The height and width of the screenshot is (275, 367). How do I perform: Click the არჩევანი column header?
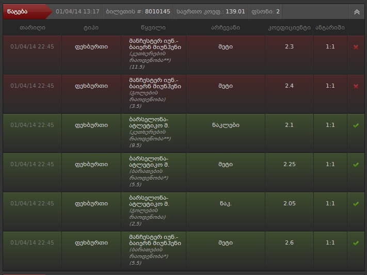pyautogui.click(x=226, y=28)
